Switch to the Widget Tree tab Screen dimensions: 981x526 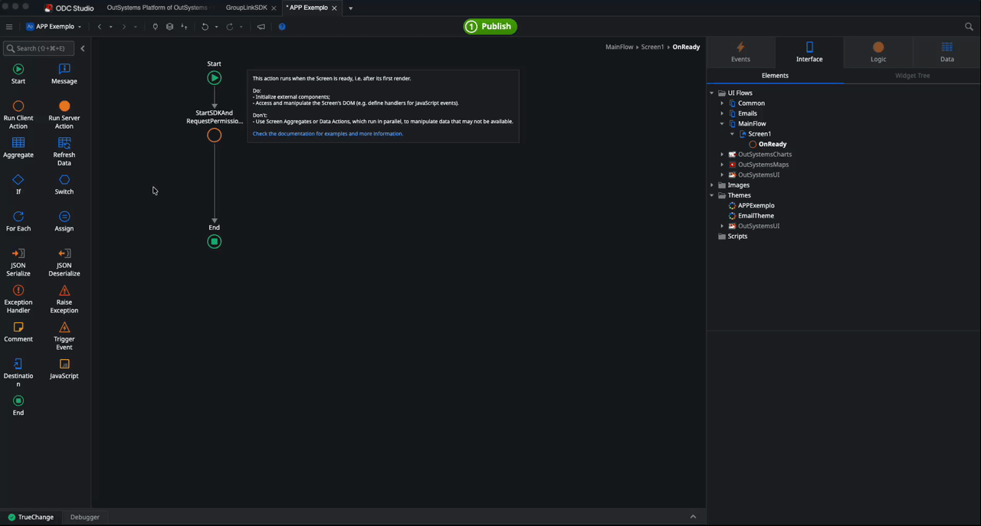(912, 75)
